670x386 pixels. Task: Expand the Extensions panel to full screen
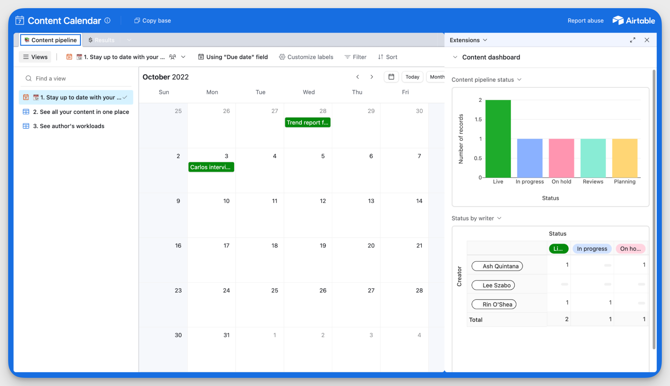[633, 40]
